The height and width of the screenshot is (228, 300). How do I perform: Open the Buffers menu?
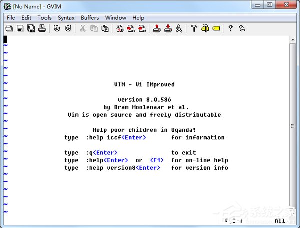[x=90, y=18]
